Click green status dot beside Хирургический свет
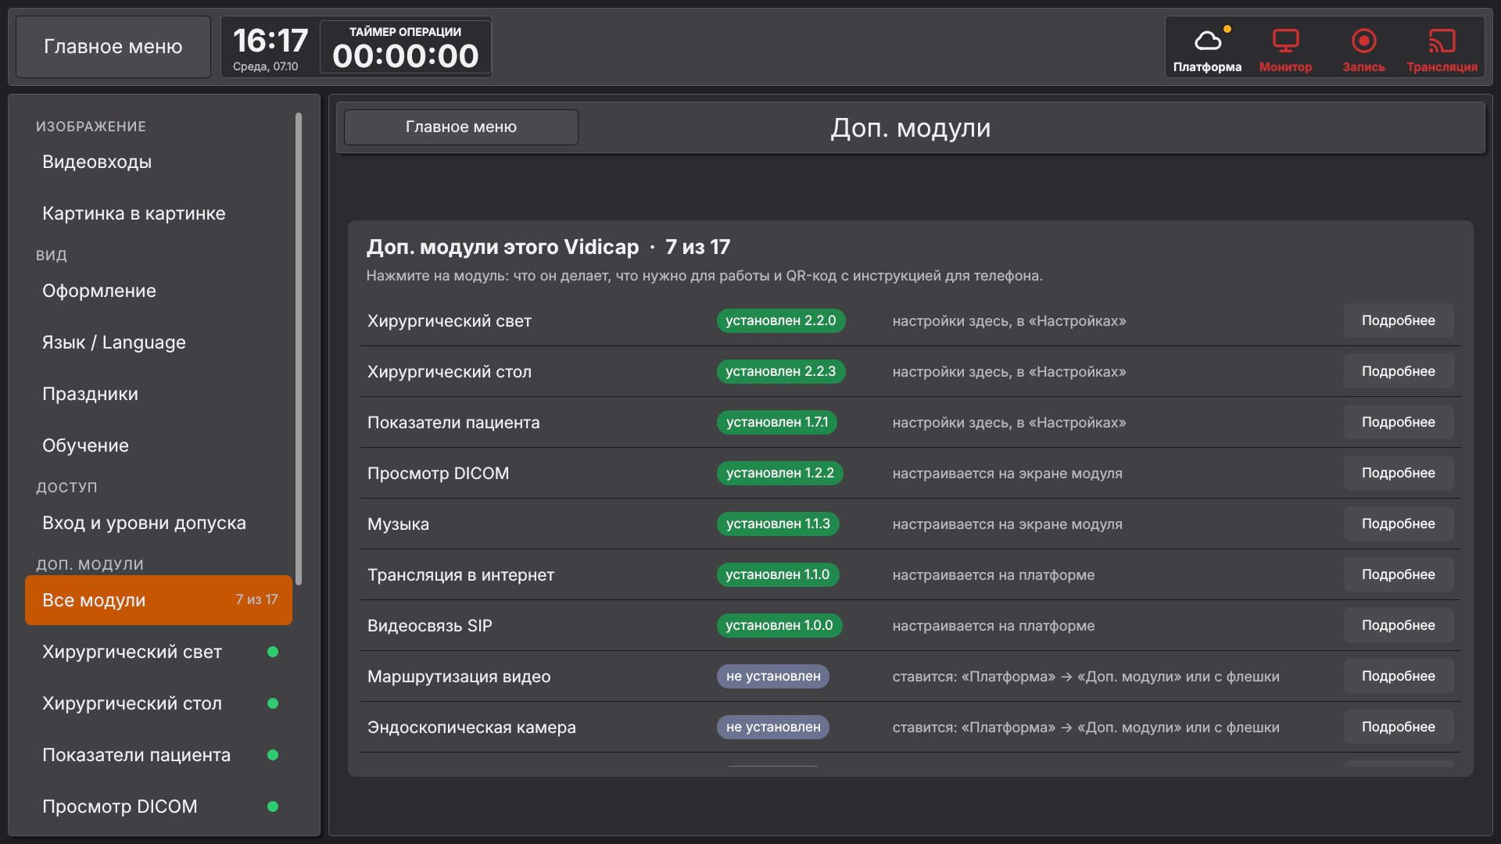Viewport: 1501px width, 844px height. [273, 652]
